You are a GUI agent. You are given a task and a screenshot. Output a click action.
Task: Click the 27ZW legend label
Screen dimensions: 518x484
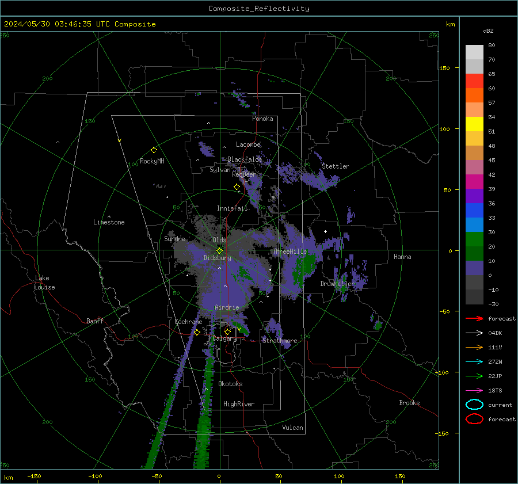pyautogui.click(x=495, y=362)
